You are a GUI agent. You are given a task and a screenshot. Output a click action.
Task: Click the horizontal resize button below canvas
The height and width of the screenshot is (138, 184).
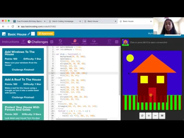click(155, 116)
